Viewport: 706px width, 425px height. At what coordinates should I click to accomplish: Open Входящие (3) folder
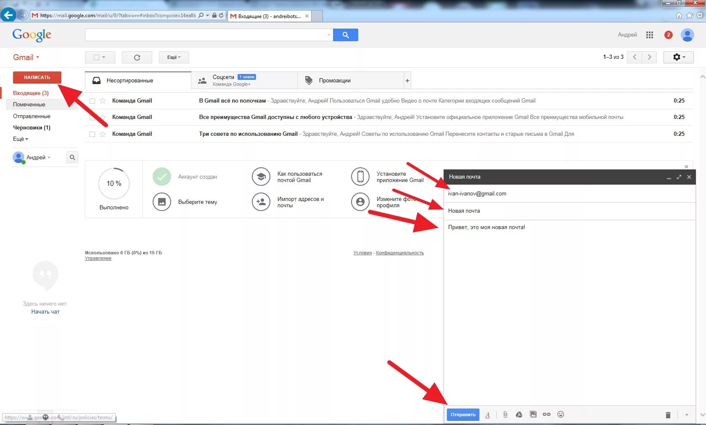pyautogui.click(x=31, y=93)
